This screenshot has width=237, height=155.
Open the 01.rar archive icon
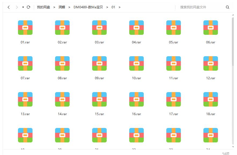[25, 28]
